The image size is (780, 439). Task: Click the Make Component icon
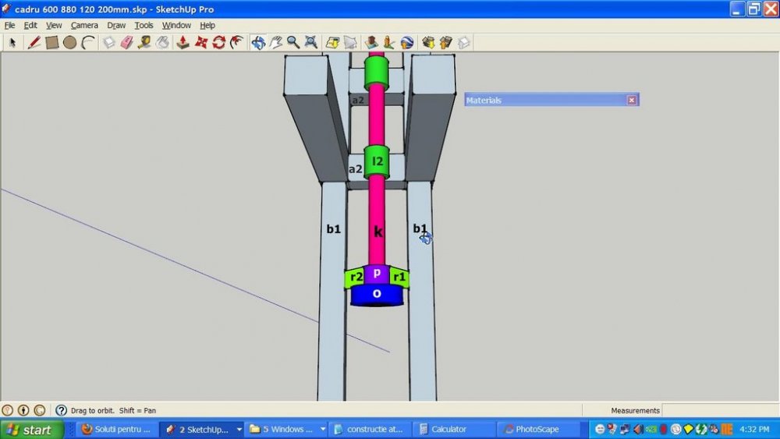point(109,43)
